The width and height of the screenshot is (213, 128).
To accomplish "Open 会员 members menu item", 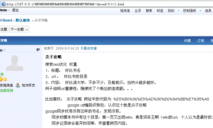I will click(138, 11).
